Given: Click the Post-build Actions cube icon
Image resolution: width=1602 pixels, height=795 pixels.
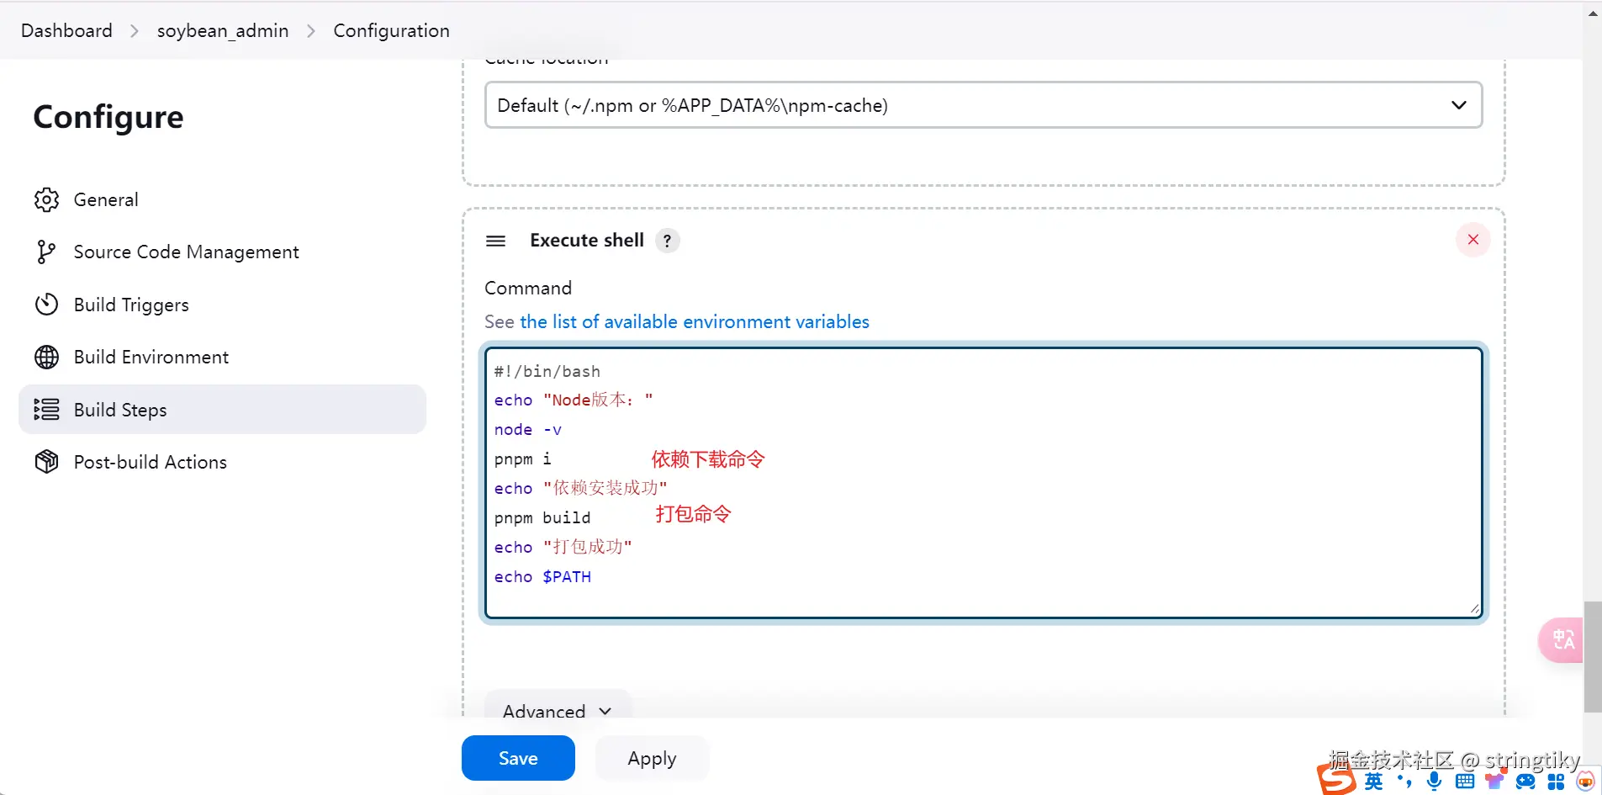Looking at the screenshot, I should click(47, 462).
